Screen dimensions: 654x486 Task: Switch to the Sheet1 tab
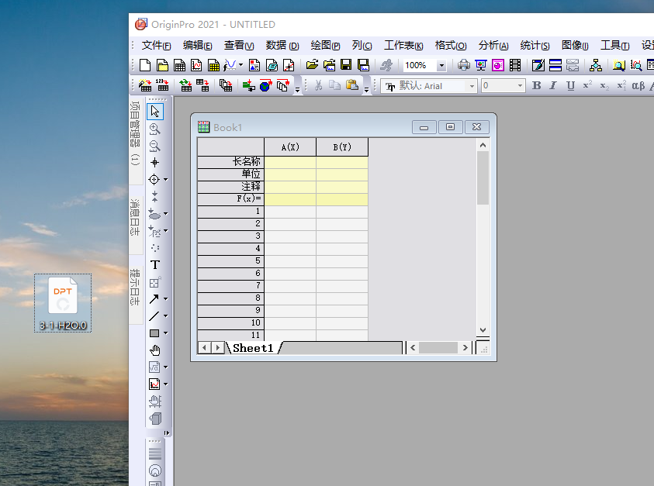(253, 348)
